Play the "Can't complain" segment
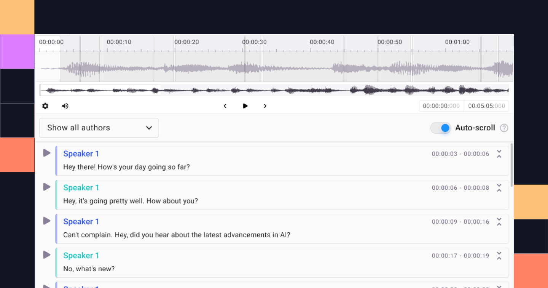Viewport: 548px width, 288px height. click(x=47, y=221)
